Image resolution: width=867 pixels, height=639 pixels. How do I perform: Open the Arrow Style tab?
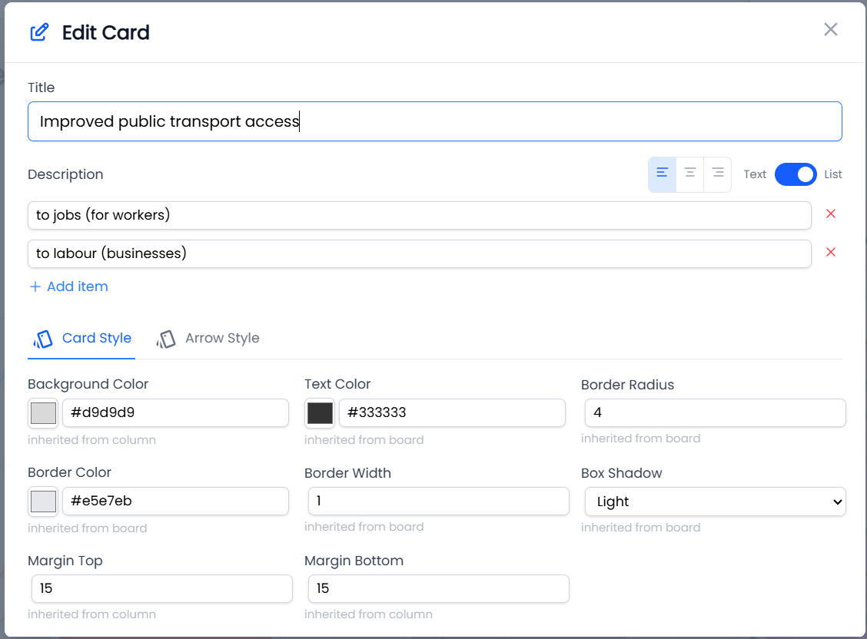pyautogui.click(x=208, y=339)
